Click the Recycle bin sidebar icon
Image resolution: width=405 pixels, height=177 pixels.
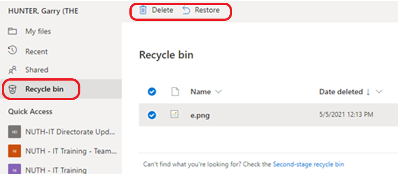(13, 89)
